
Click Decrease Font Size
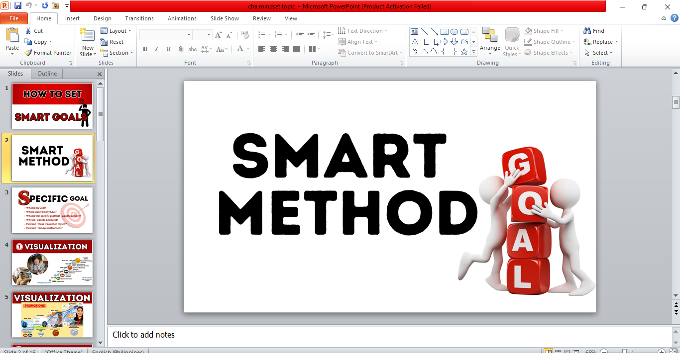coord(229,35)
